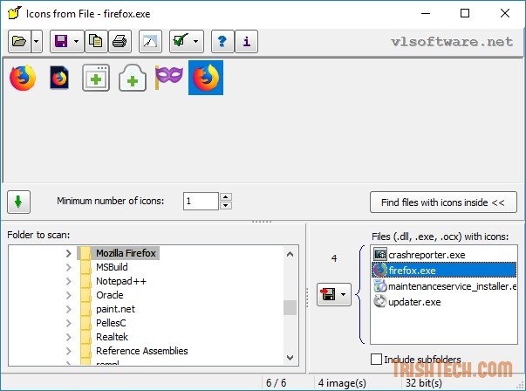526x391 pixels.
Task: Click the app icon in the title bar
Action: [15, 13]
